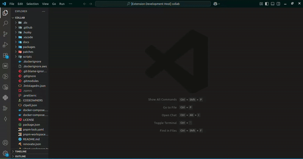This screenshot has width=303, height=159.
Task: Toggle the bottom Panel
Action: (273, 4)
